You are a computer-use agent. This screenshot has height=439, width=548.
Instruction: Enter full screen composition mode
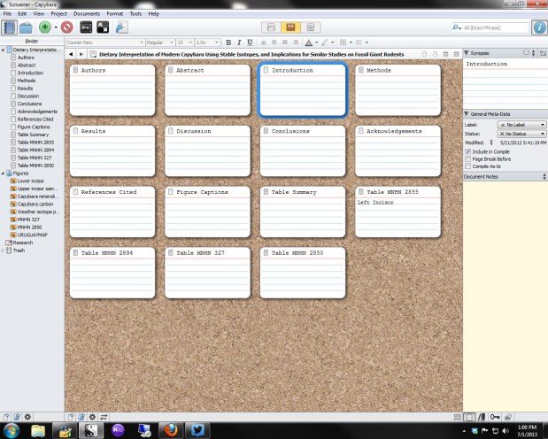point(103,27)
